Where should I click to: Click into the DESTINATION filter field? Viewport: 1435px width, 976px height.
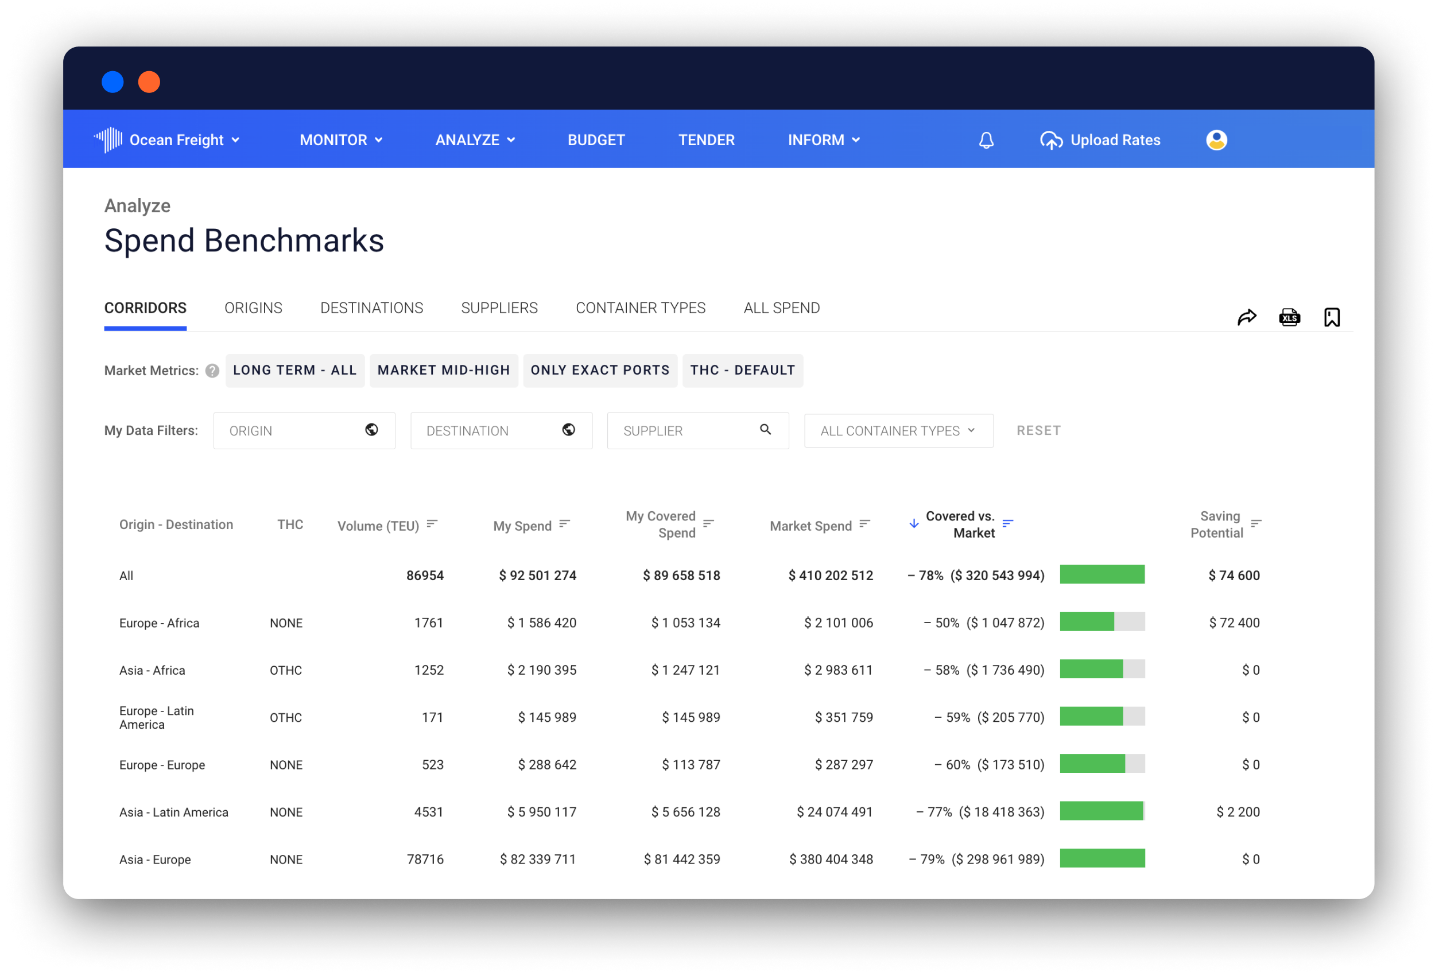(x=501, y=431)
